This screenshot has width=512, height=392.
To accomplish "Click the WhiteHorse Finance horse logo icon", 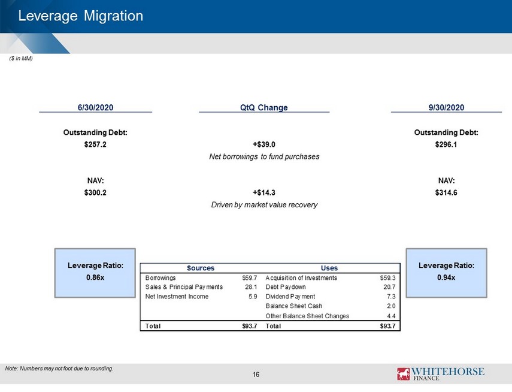I will point(403,373).
